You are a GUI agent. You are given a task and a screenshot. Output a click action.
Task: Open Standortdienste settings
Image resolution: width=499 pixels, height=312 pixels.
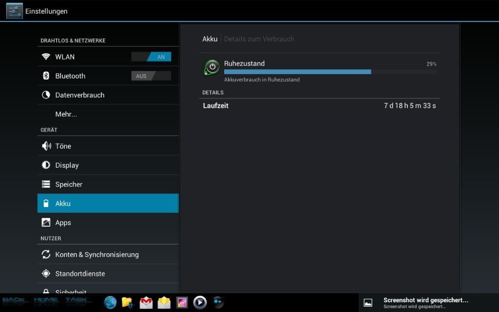pos(108,273)
